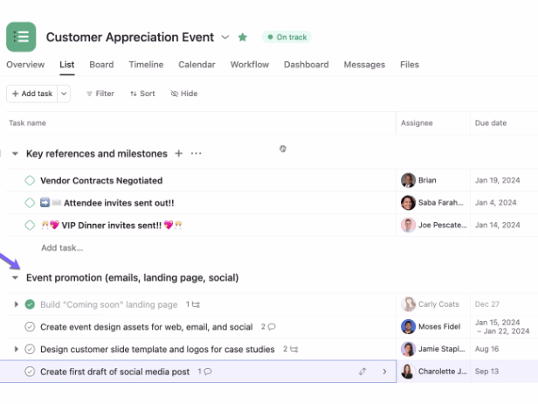Add task to Key references section with plus
The image size is (538, 404).
[179, 153]
